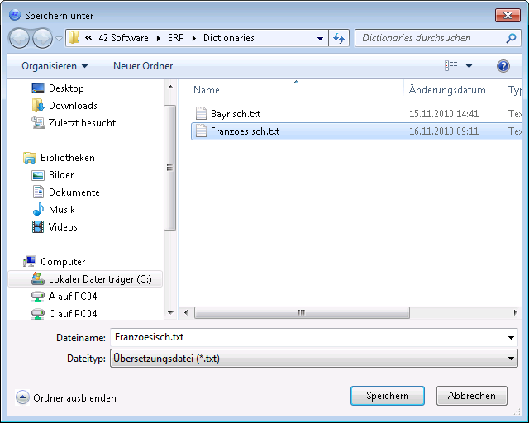The image size is (529, 423).
Task: Click the Abbrechen button
Action: click(472, 396)
